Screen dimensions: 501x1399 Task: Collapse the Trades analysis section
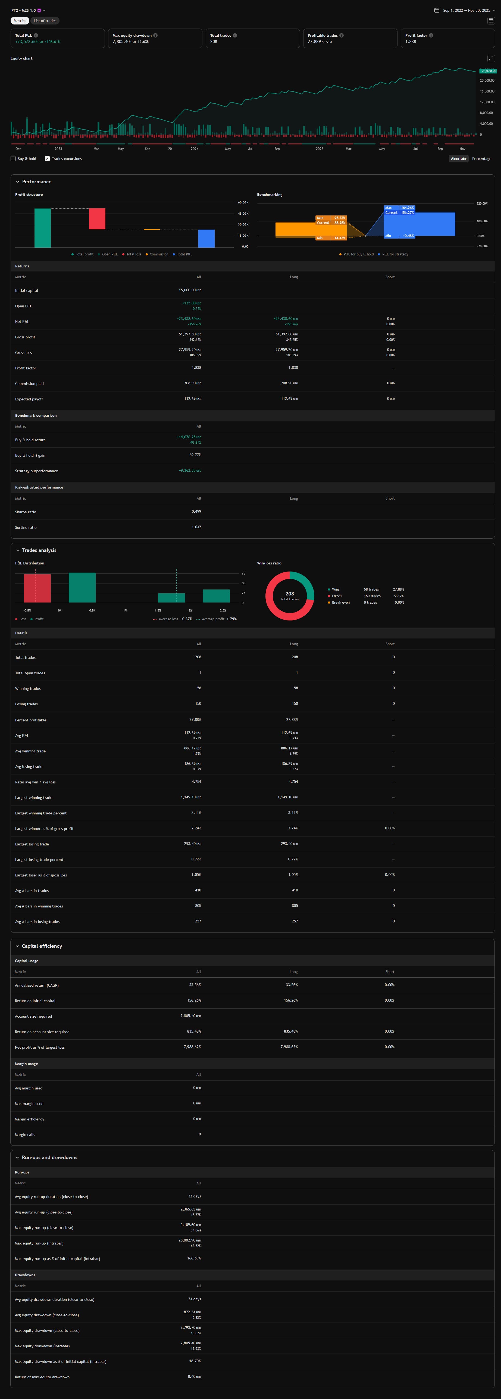click(17, 550)
